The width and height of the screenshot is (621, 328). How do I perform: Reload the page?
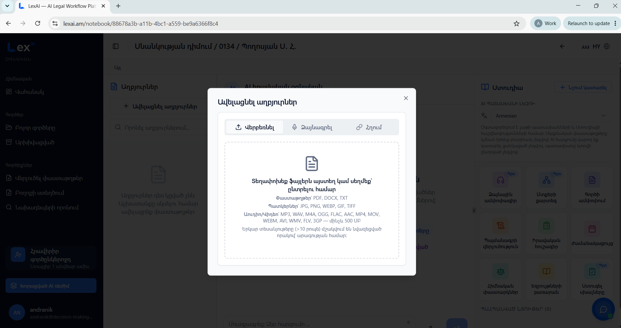pyautogui.click(x=38, y=23)
